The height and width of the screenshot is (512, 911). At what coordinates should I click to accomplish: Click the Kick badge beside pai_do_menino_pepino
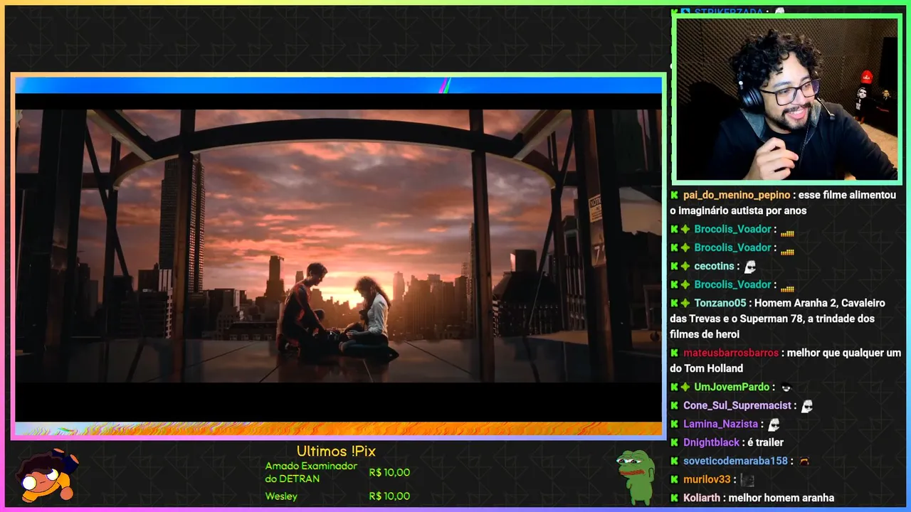[x=674, y=195]
